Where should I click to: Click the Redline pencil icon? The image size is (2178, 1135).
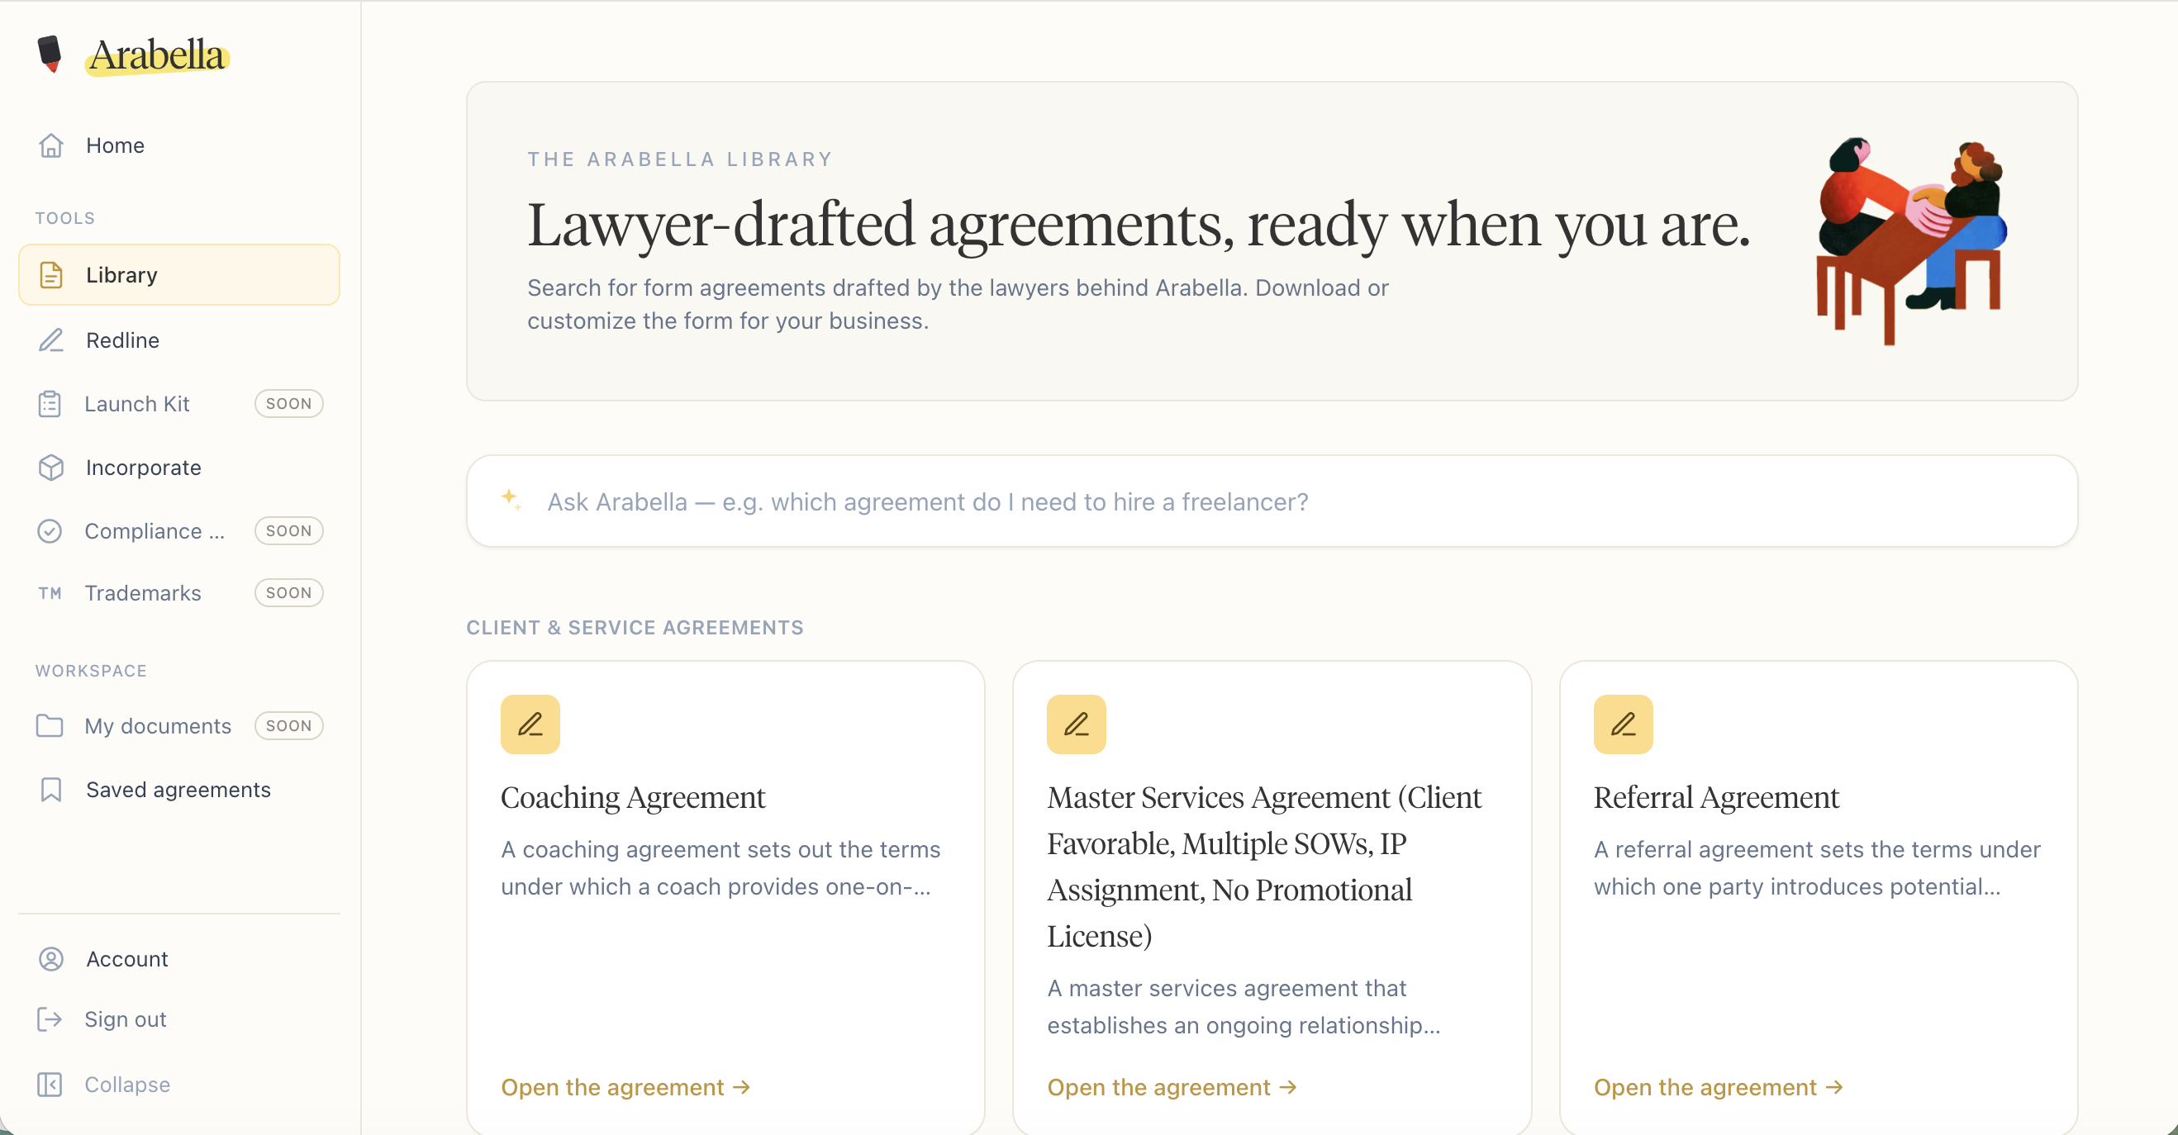(x=50, y=340)
